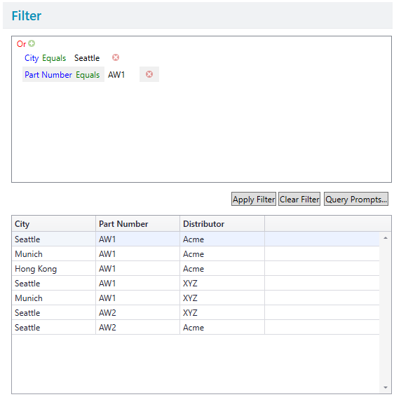Click the grid scrollbar down arrow

point(386,387)
